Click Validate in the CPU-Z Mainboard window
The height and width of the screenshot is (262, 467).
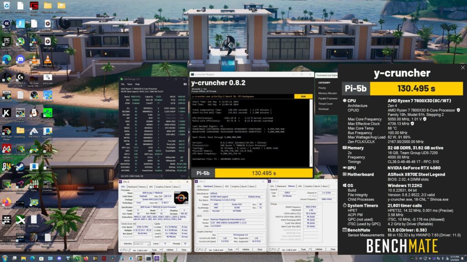coord(246,250)
